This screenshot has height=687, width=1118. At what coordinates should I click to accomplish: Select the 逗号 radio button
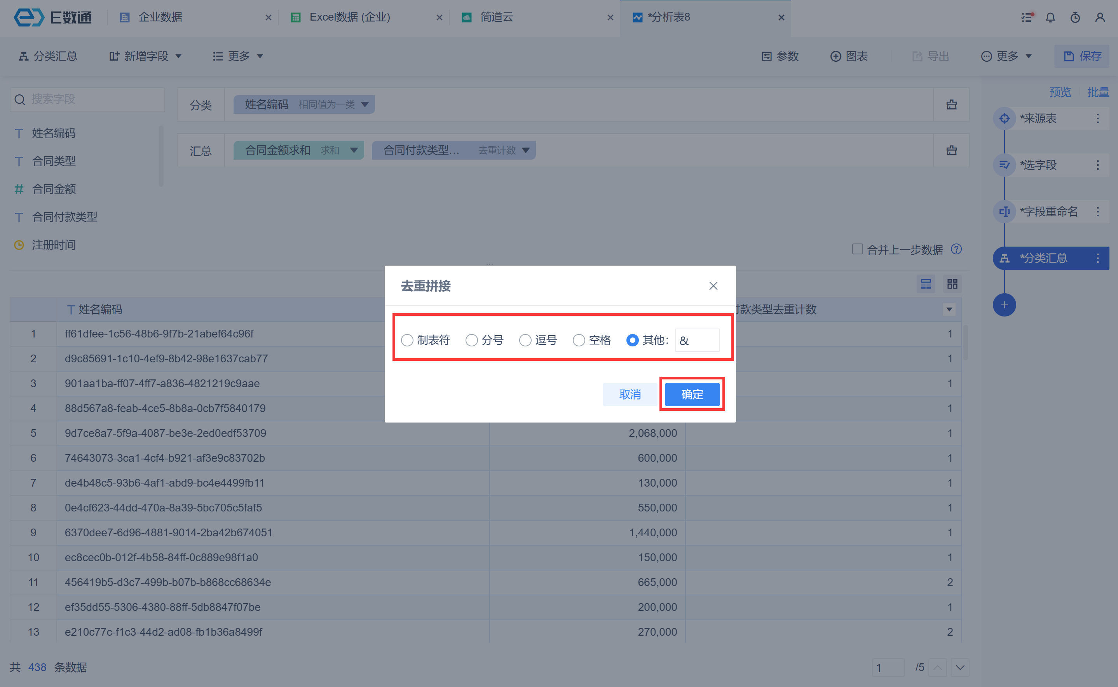pyautogui.click(x=525, y=340)
